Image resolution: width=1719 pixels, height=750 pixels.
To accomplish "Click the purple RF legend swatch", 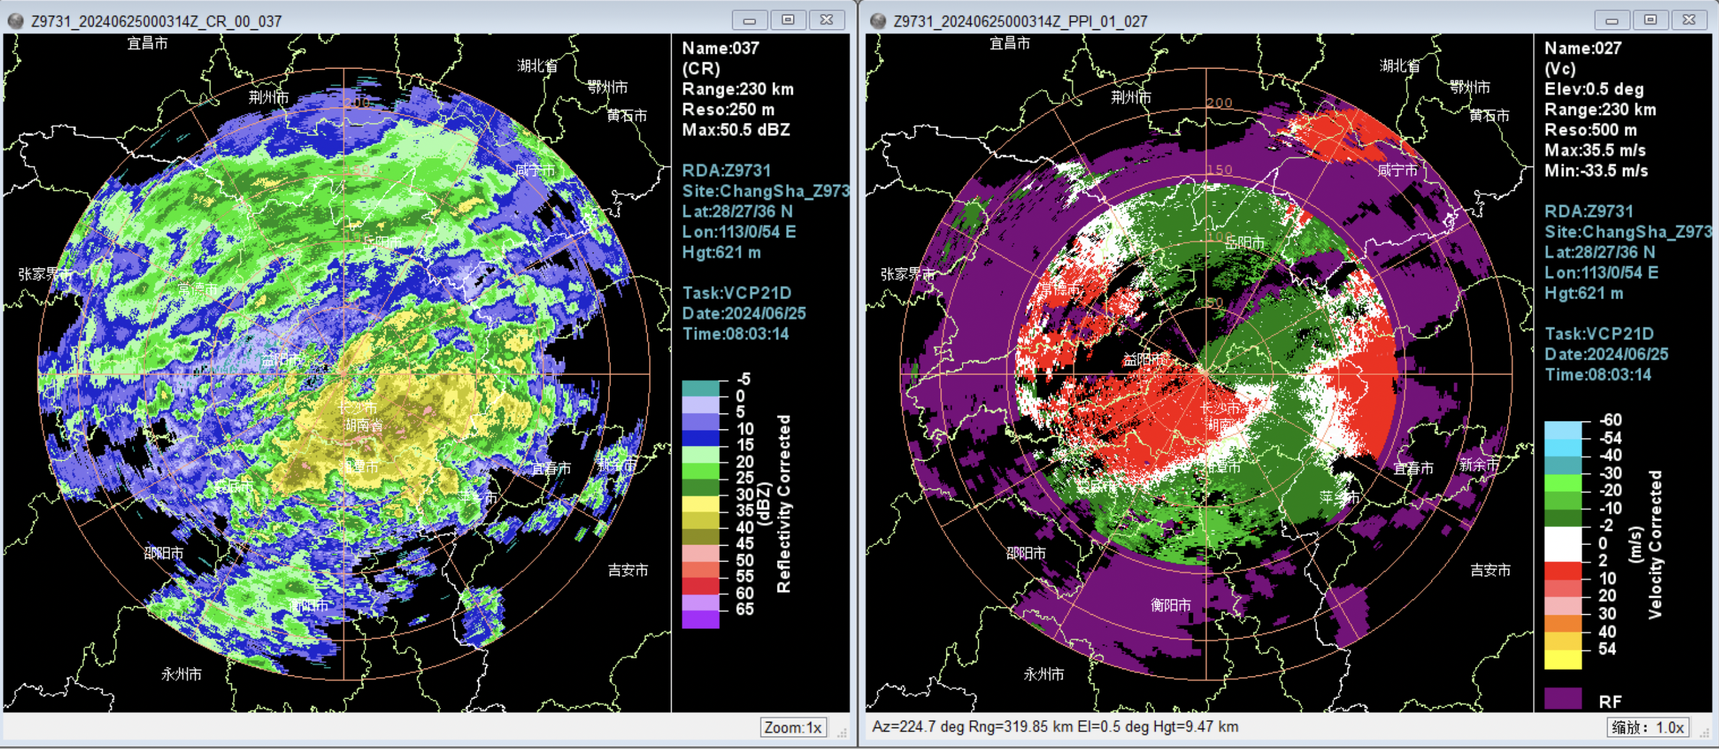I will (1562, 699).
